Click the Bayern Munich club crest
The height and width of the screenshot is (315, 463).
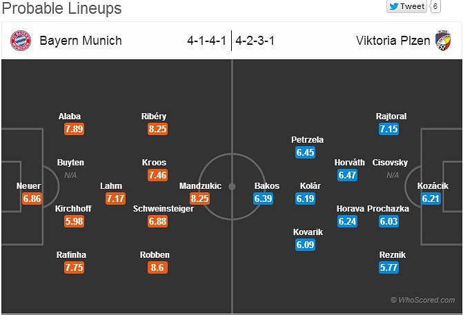click(21, 41)
